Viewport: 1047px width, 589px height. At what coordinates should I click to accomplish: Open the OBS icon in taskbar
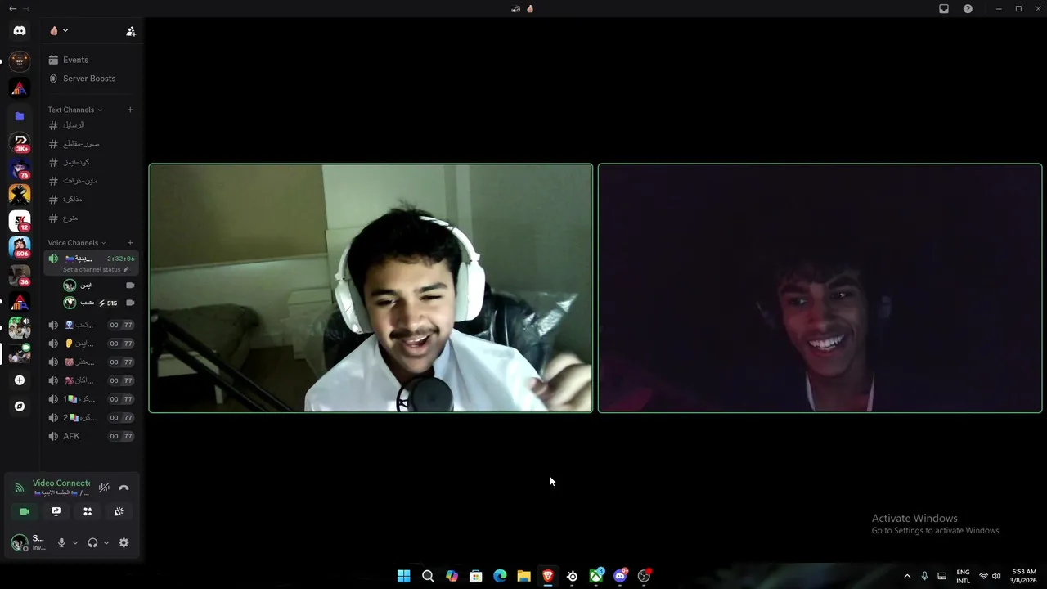click(x=645, y=576)
